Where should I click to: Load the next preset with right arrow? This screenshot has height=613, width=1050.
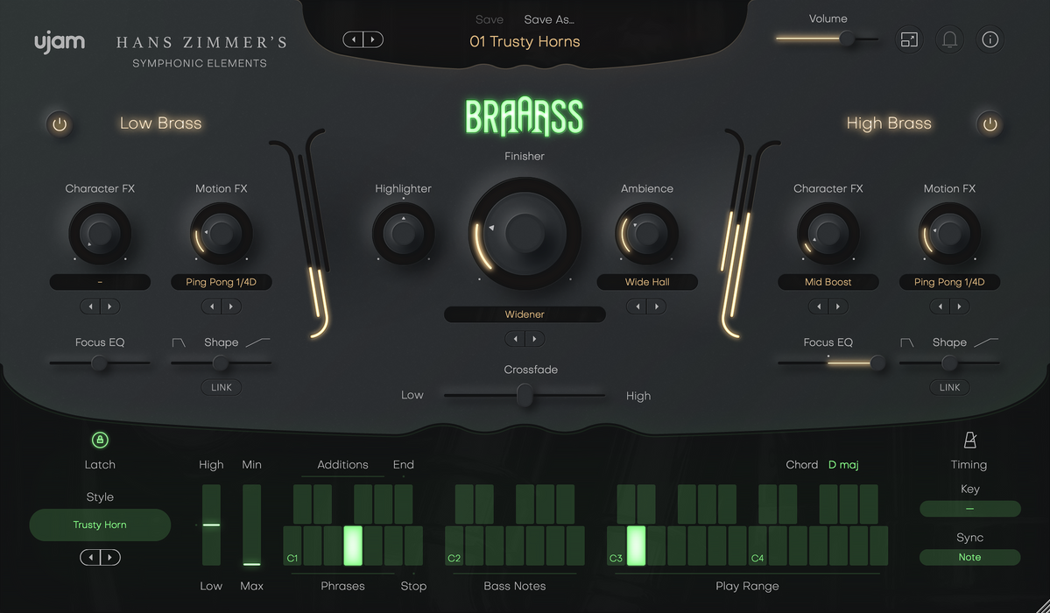tap(373, 39)
